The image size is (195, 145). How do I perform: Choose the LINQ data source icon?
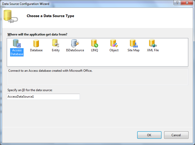click(x=94, y=44)
